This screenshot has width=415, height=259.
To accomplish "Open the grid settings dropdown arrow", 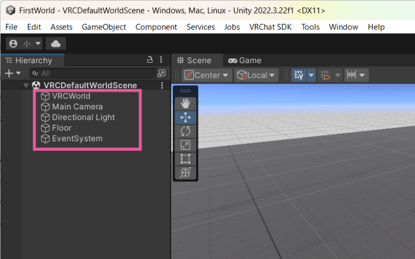I will [311, 75].
